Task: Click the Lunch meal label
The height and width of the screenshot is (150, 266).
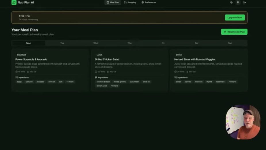Action: tap(99, 55)
